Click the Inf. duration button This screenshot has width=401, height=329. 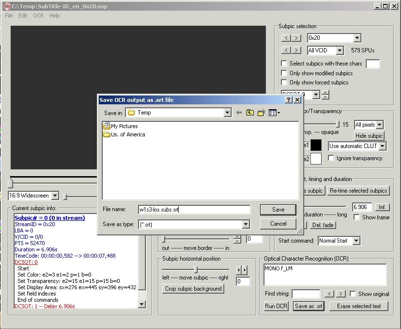[x=382, y=207]
